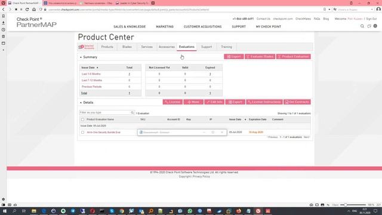This screenshot has width=382, height=215.
Task: Open the closed tabs trash icon
Action: [x=351, y=3]
